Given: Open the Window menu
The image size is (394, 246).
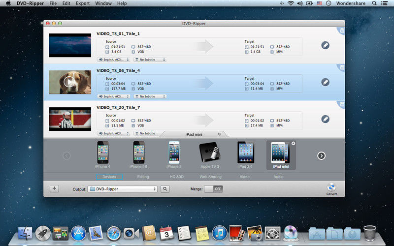Looking at the screenshot, I should 103,3.
